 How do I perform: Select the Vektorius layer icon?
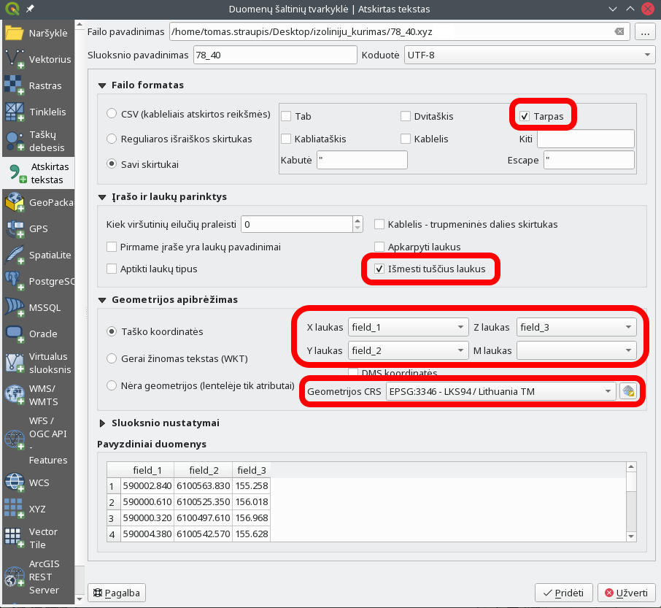(15, 59)
